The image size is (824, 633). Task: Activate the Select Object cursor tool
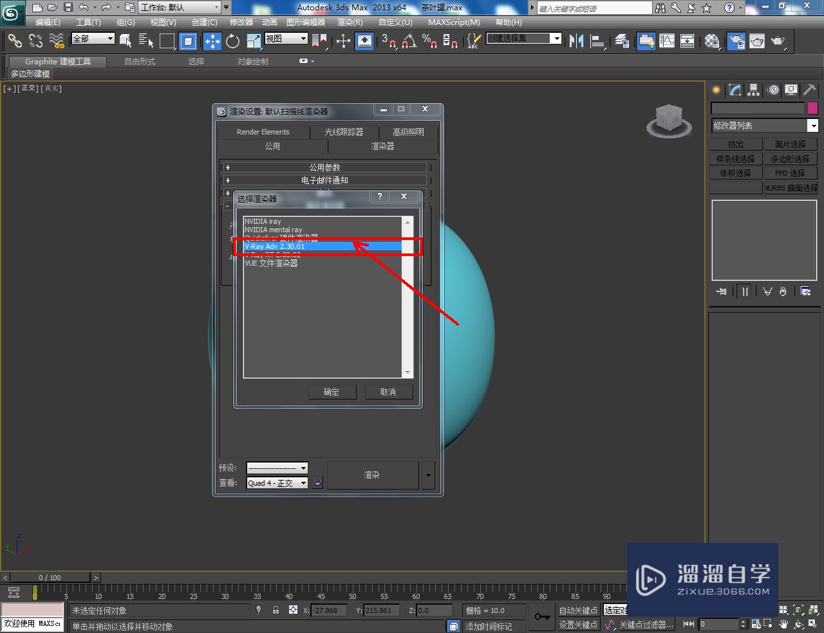(x=126, y=41)
